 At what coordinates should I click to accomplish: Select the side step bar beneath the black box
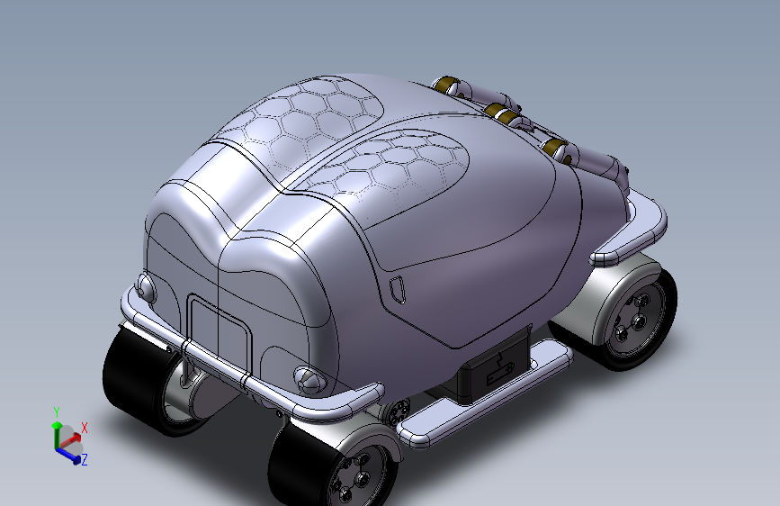tap(485, 393)
